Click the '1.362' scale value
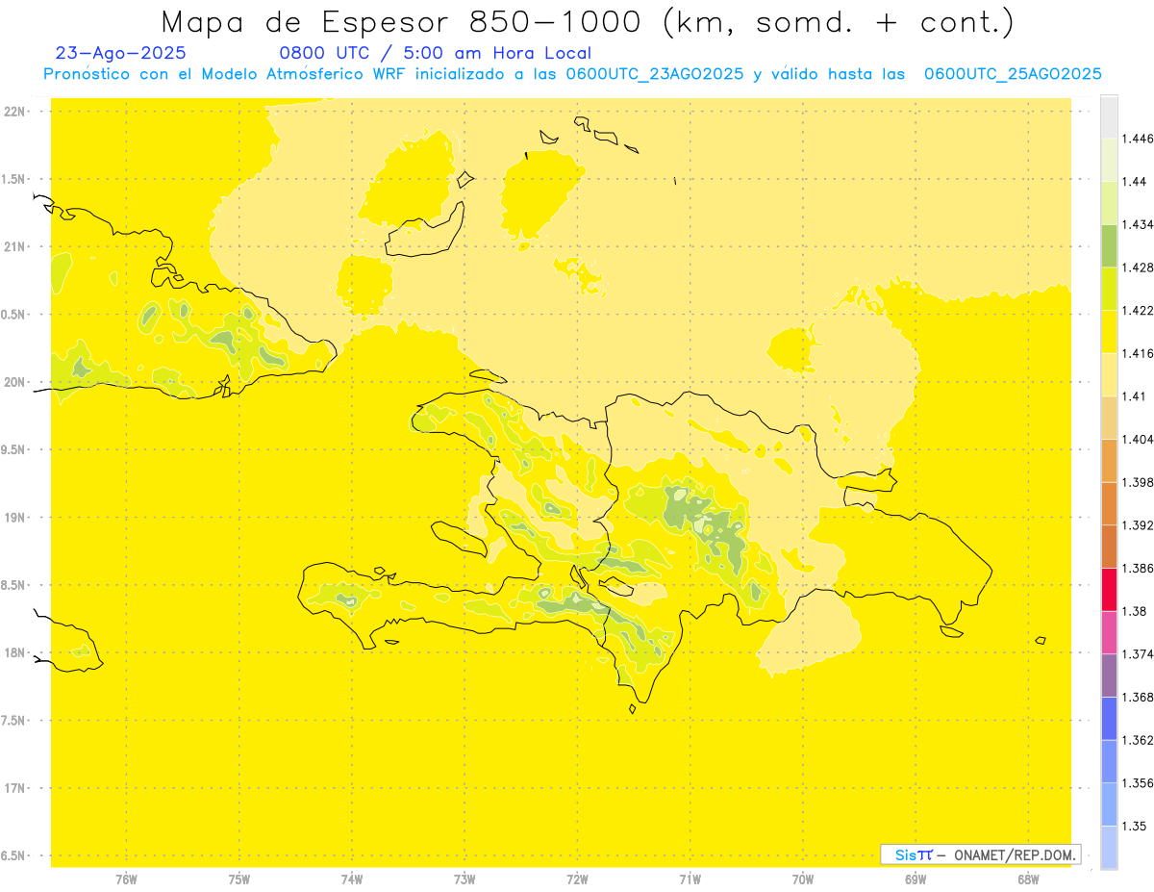This screenshot has height=892, width=1154. 1138,740
